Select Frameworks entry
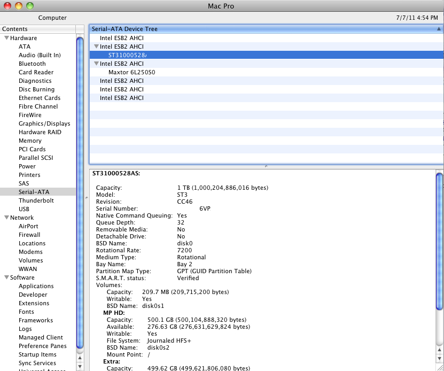444x371 pixels. [x=36, y=320]
